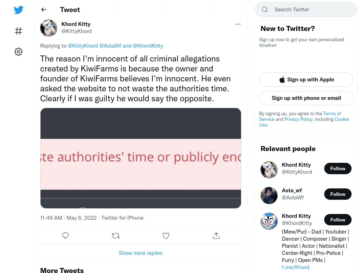Open Khord Kitty's profile avatar in tweet

[48, 28]
